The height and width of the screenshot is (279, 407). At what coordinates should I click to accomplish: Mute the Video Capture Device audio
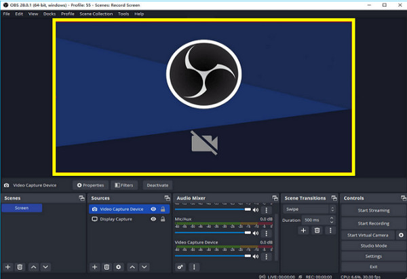click(256, 257)
